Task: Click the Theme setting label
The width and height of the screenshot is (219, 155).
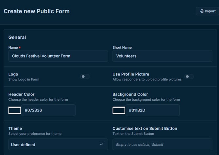Action: pyautogui.click(x=15, y=129)
